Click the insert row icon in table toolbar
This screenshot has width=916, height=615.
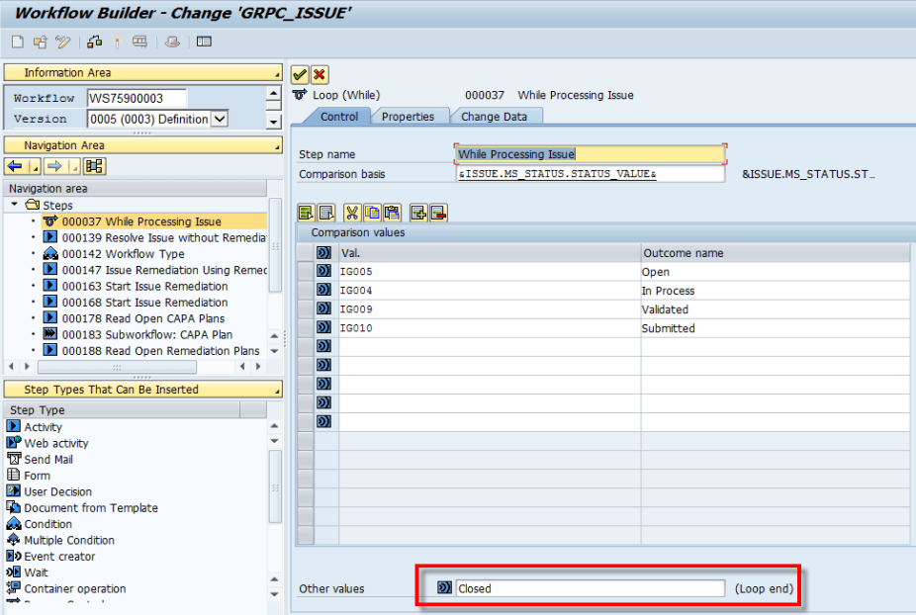(x=418, y=214)
